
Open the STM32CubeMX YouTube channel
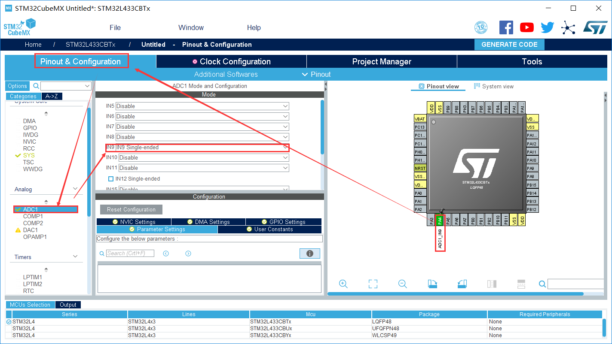coord(526,27)
